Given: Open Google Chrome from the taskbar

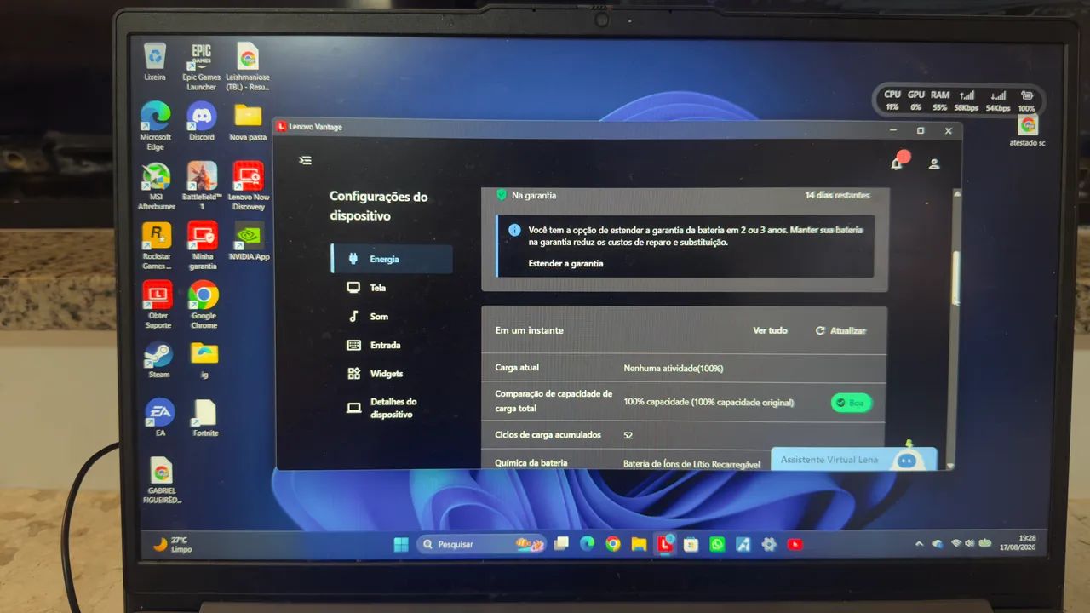Looking at the screenshot, I should tap(613, 544).
